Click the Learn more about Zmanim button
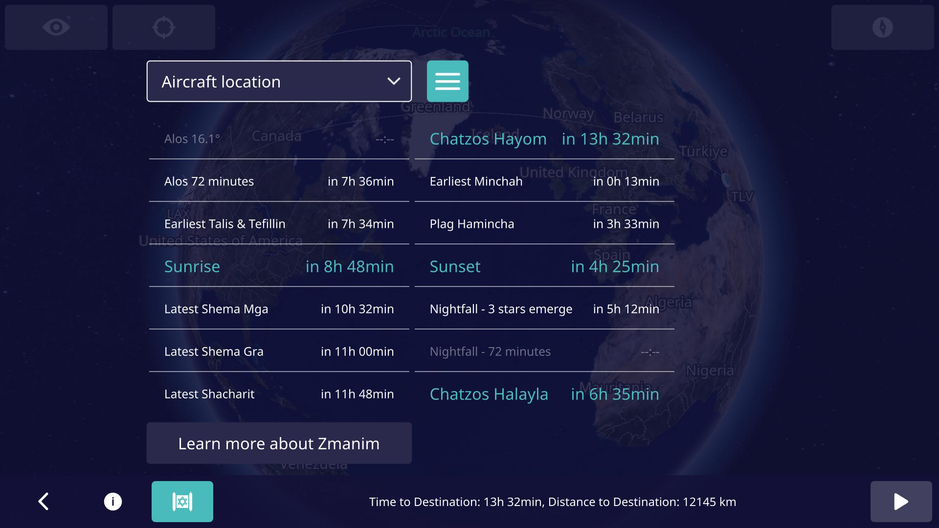939x528 pixels. pyautogui.click(x=279, y=443)
